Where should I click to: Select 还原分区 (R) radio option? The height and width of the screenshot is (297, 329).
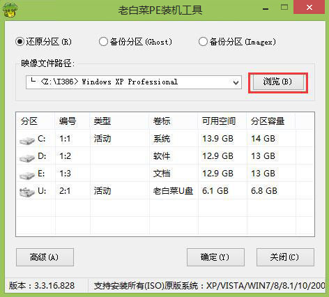pyautogui.click(x=43, y=42)
